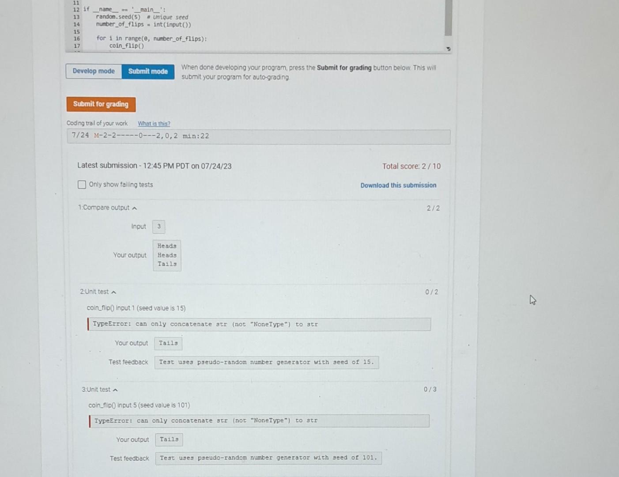The width and height of the screenshot is (619, 477).
Task: Click the seed 15 test feedback box
Action: pyautogui.click(x=266, y=362)
